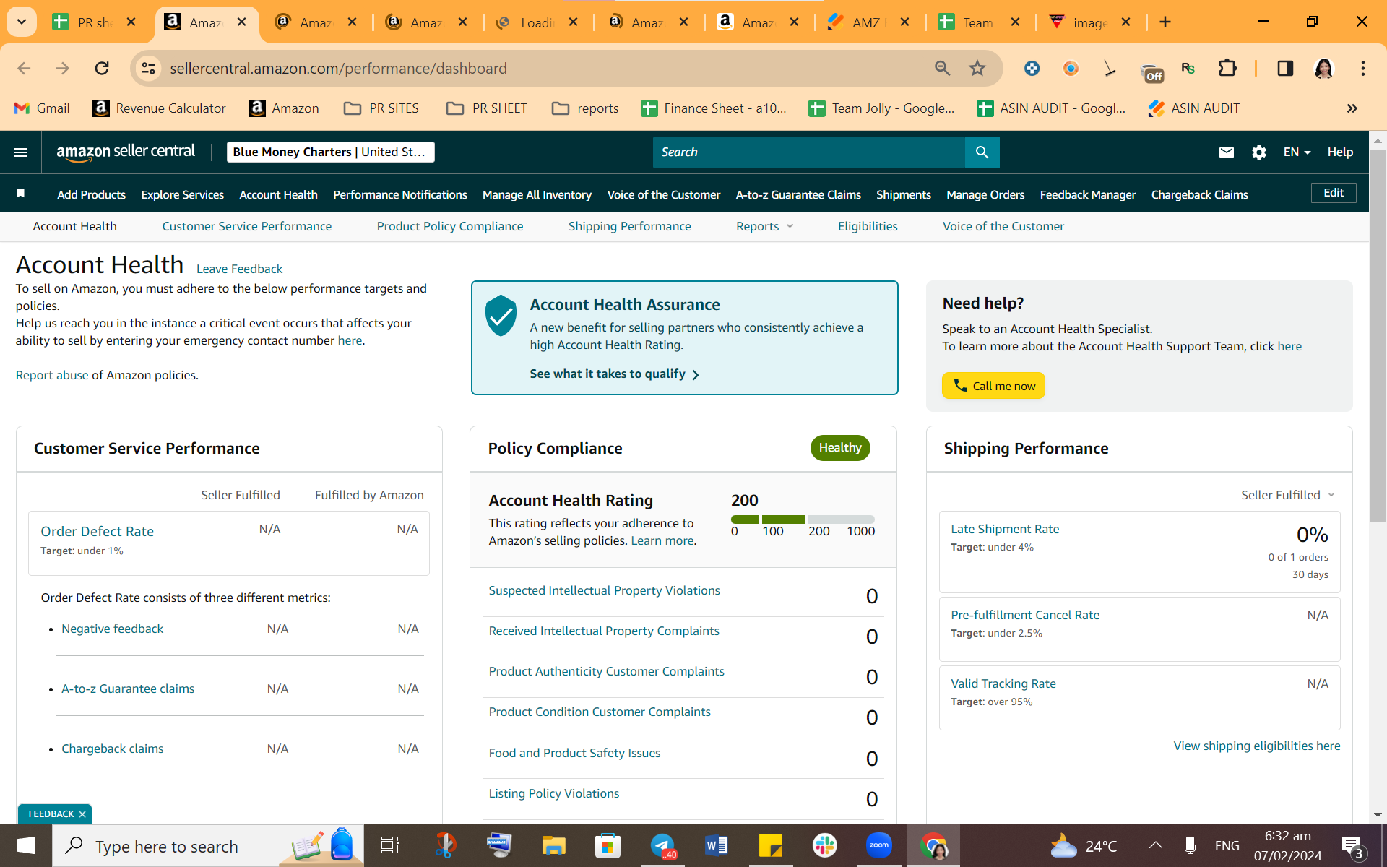Open Microsoft Word from the taskbar

click(716, 846)
